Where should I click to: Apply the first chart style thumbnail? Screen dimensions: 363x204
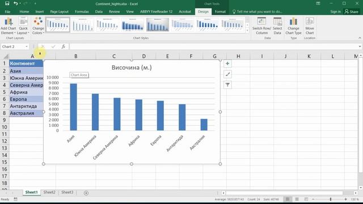coord(58,25)
